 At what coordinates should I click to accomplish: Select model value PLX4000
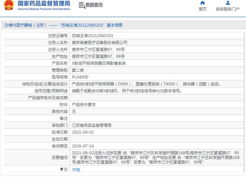point(80,77)
